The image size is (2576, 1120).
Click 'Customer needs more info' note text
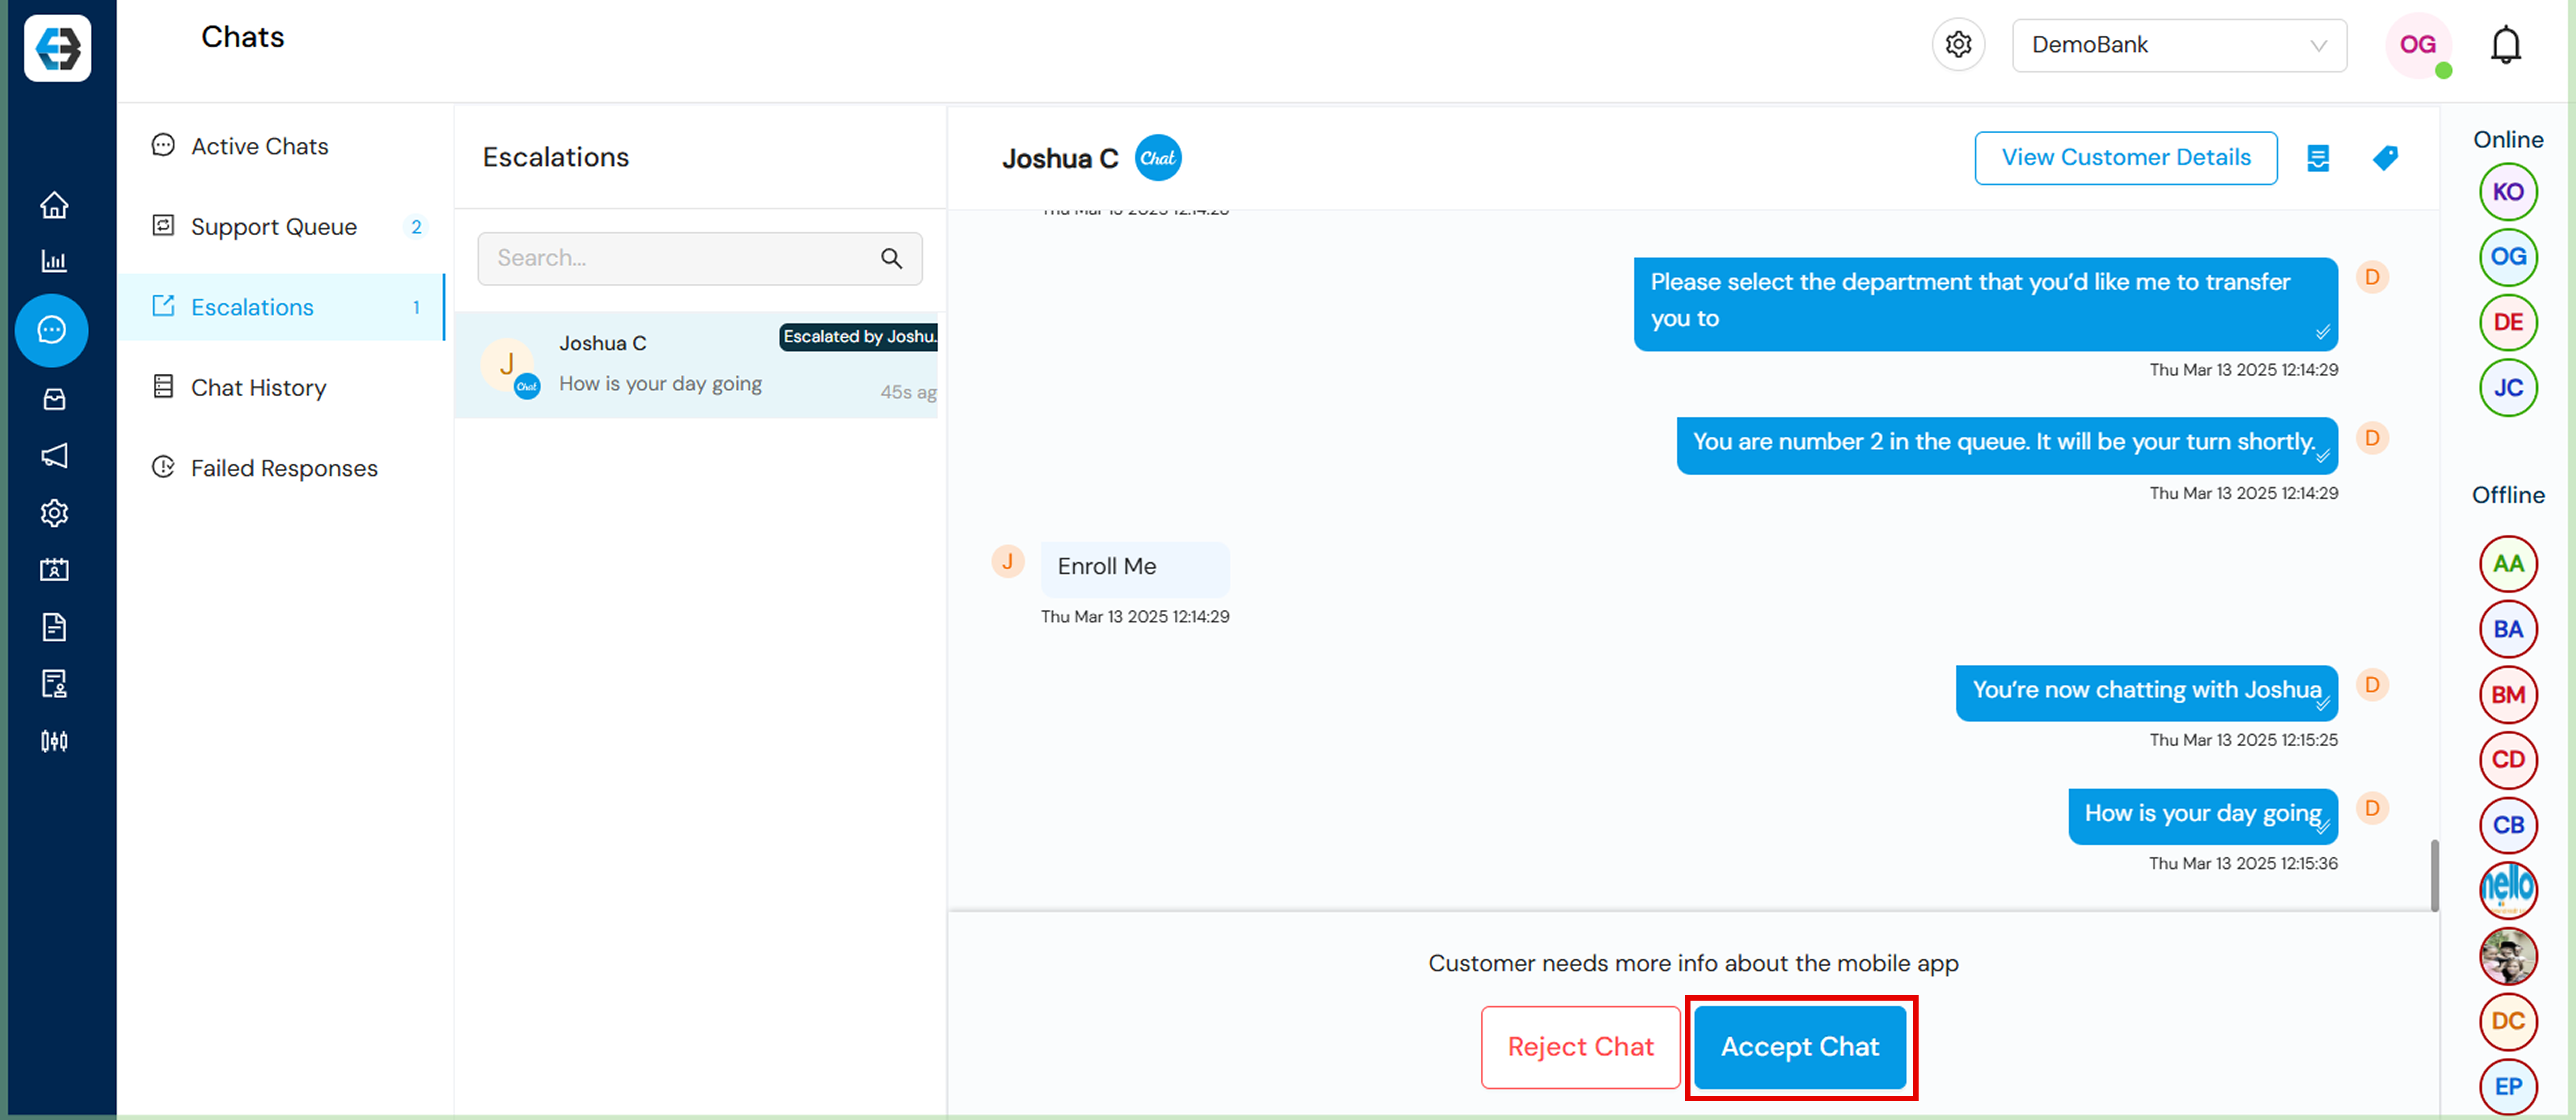point(1693,964)
